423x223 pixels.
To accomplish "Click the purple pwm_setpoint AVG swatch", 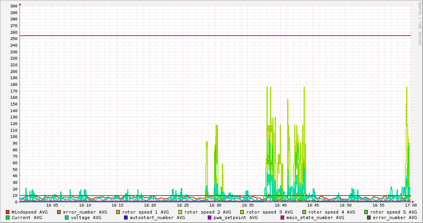I will point(209,218).
